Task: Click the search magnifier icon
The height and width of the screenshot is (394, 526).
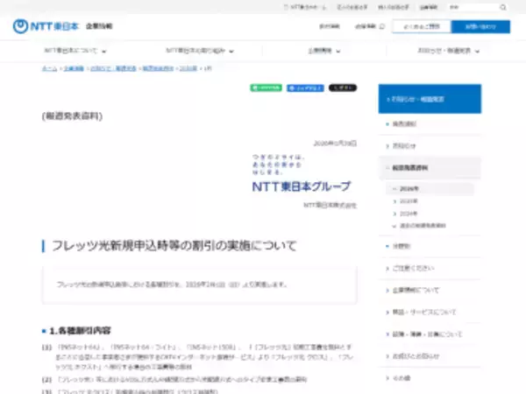Action: tap(503, 7)
